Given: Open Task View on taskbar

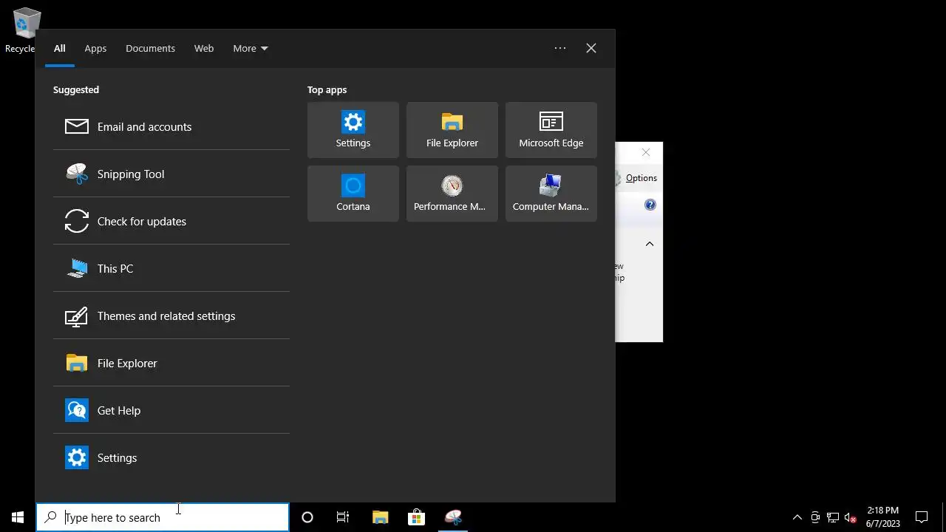Looking at the screenshot, I should pos(343,517).
